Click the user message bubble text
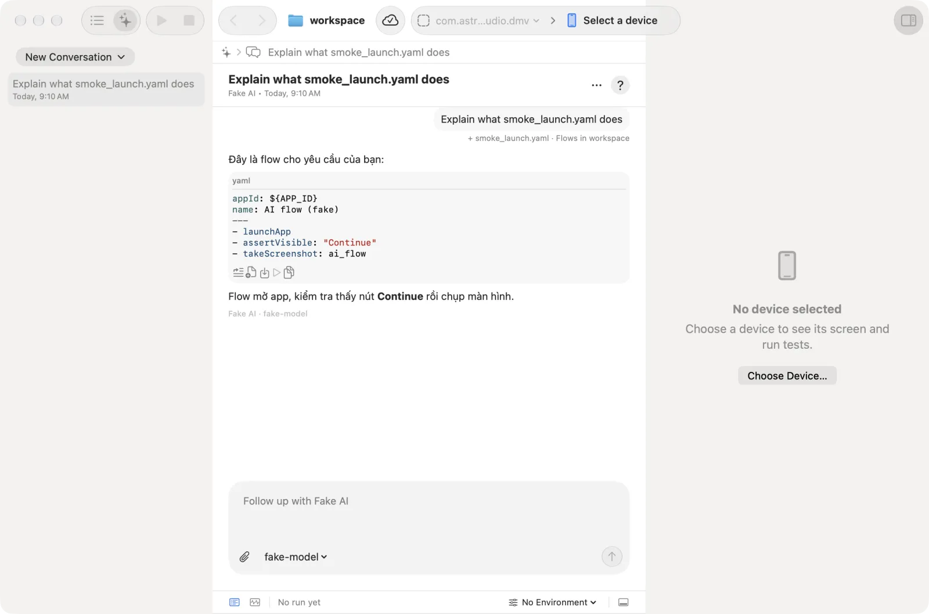Screen dimensions: 929x614 (x=531, y=119)
